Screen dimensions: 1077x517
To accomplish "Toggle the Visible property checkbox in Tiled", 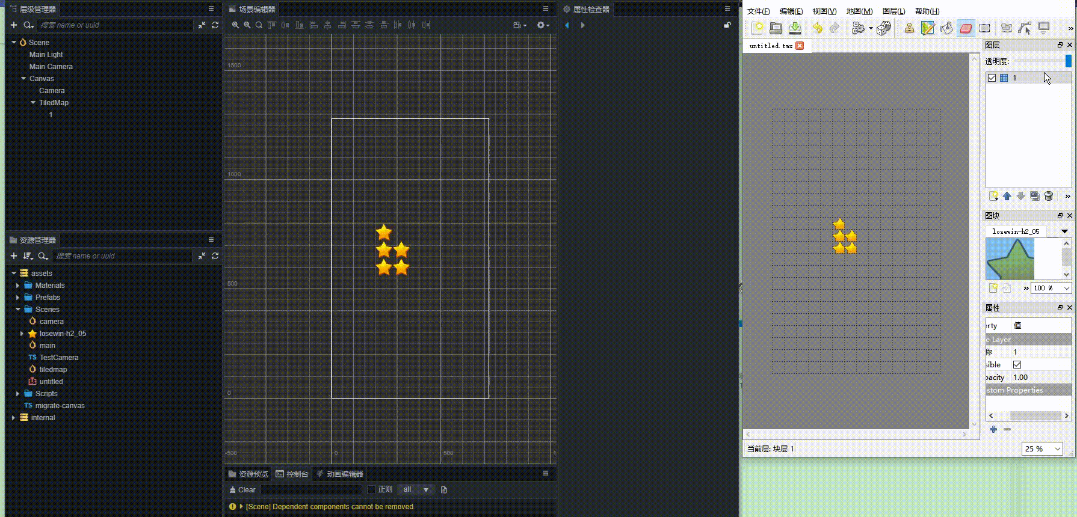I will pos(1017,364).
